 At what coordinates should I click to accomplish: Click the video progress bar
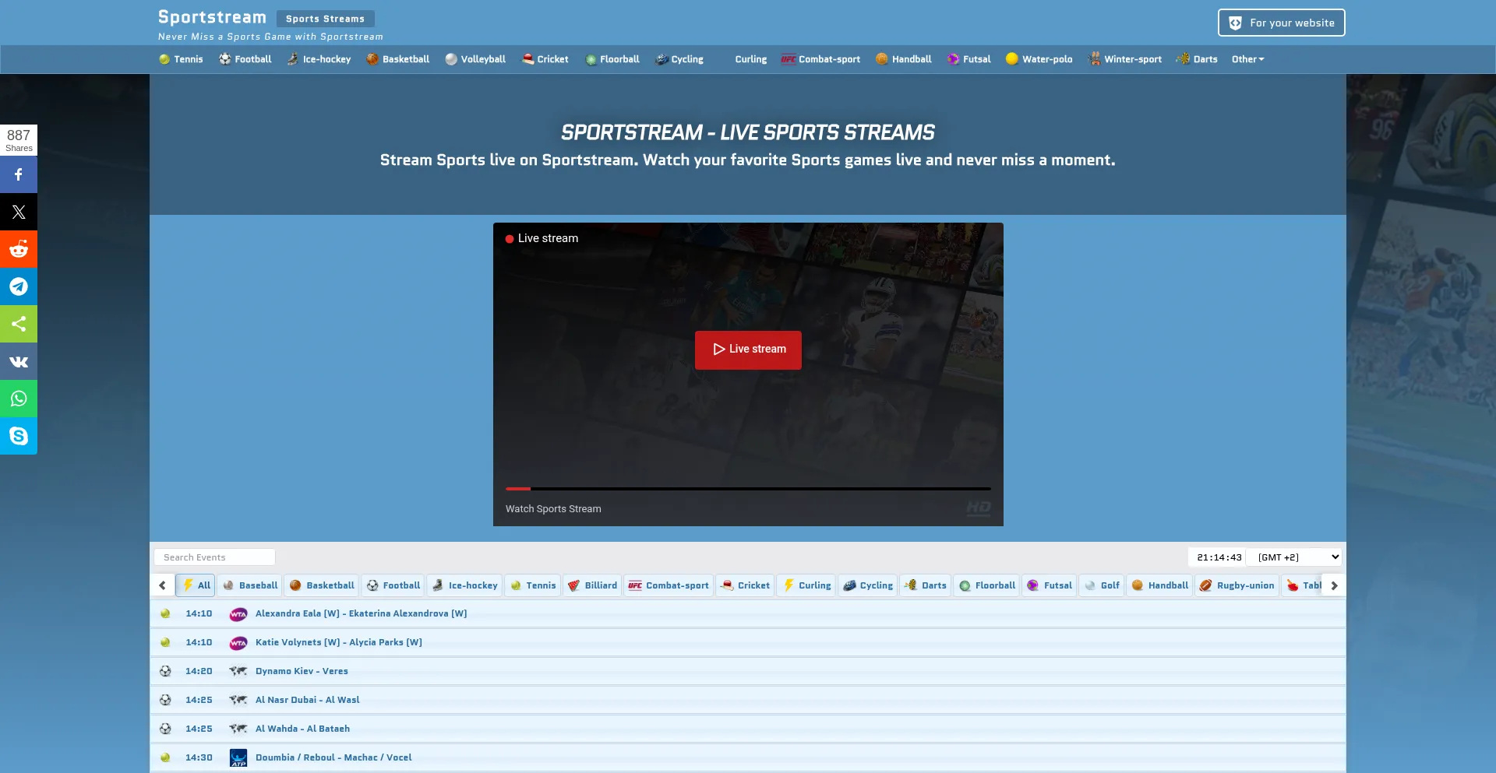(x=748, y=489)
